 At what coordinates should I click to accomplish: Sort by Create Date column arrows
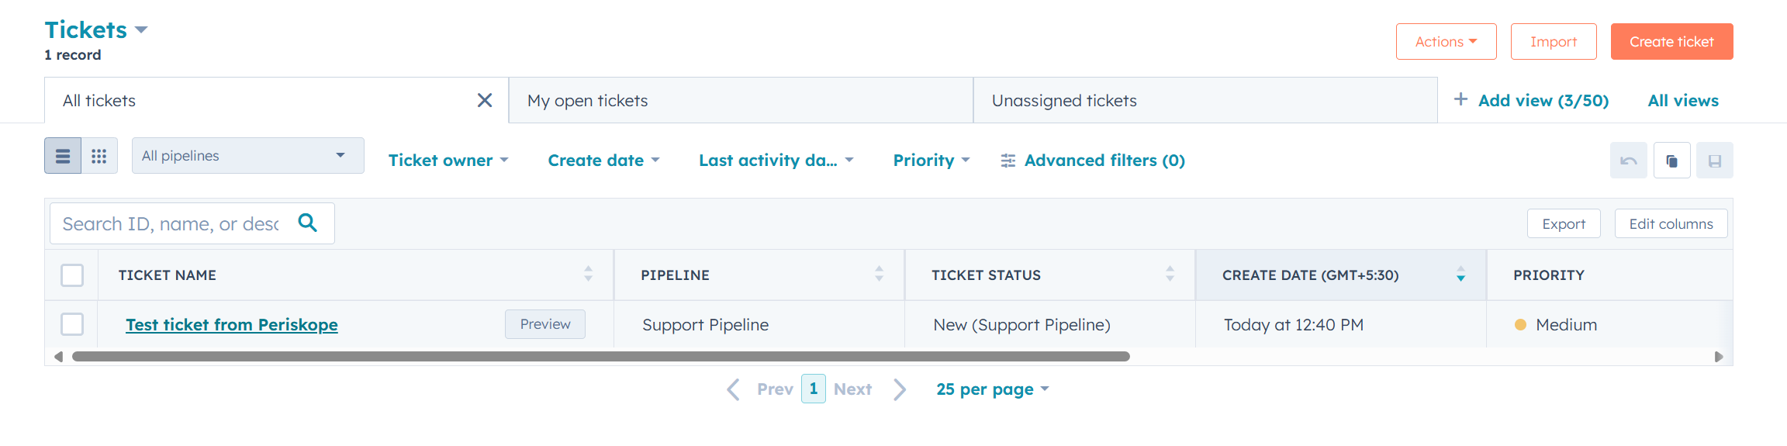point(1460,274)
